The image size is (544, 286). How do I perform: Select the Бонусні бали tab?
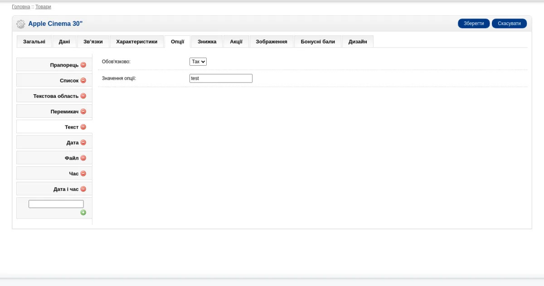[318, 42]
